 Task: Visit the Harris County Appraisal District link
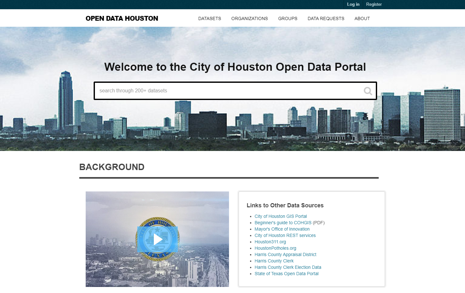click(285, 254)
